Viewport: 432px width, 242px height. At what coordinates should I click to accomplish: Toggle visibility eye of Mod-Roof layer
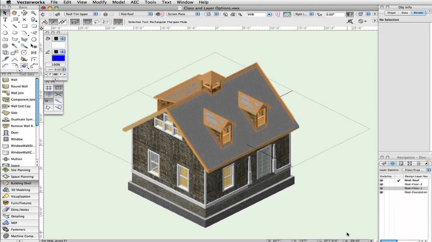pos(381,181)
